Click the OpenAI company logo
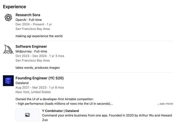 click(8, 18)
